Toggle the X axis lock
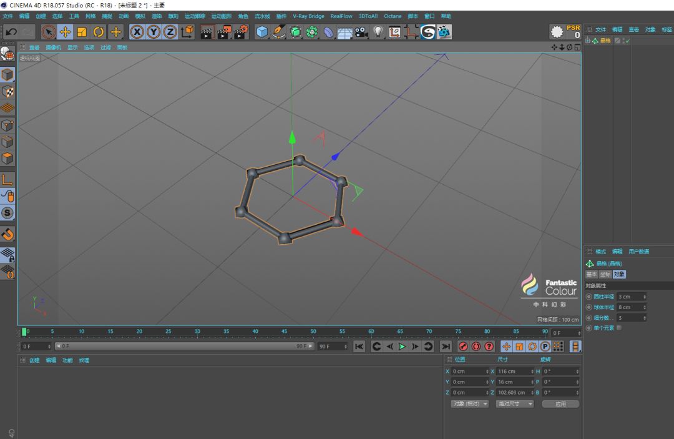 (137, 32)
